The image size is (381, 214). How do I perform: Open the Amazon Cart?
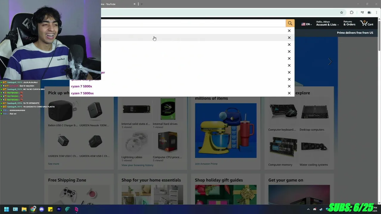[x=367, y=23]
